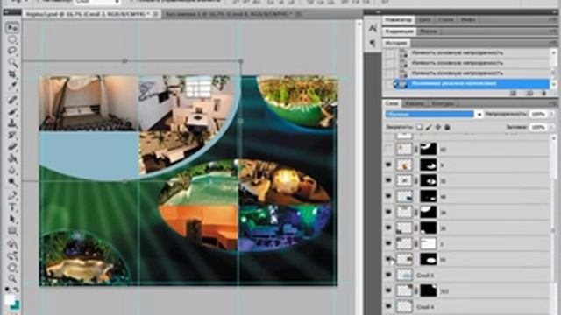Image resolution: width=561 pixels, height=315 pixels.
Task: Toggle lock image pixels brush icon
Action: 429,127
